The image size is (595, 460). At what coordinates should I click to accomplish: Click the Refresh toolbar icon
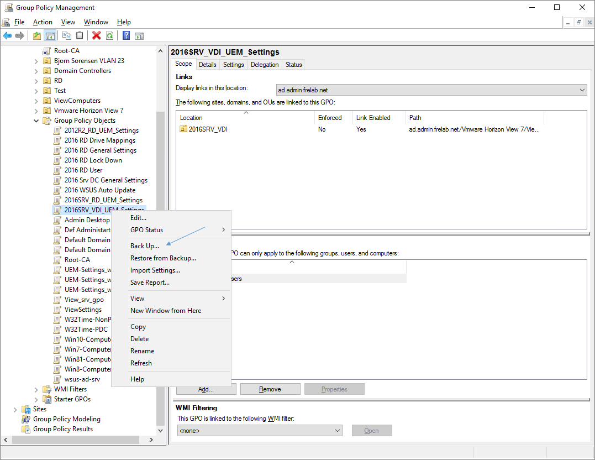pos(109,36)
